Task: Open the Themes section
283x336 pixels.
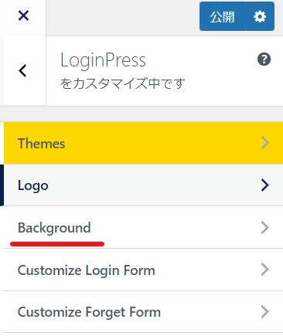Action: click(x=143, y=143)
